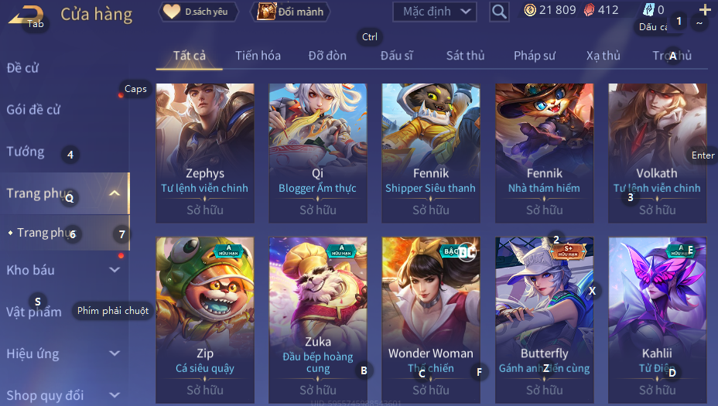Click the gold coin currency icon
Image resolution: width=718 pixels, height=406 pixels.
tap(530, 10)
